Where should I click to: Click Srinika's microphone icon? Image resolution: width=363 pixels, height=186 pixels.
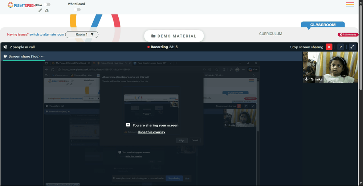tap(306, 79)
